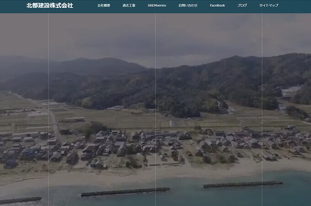This screenshot has height=206, width=311.
Task: Open the お問い合わせ contact page
Action: click(x=188, y=5)
